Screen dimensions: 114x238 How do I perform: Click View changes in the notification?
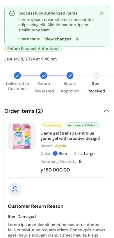tap(58, 39)
